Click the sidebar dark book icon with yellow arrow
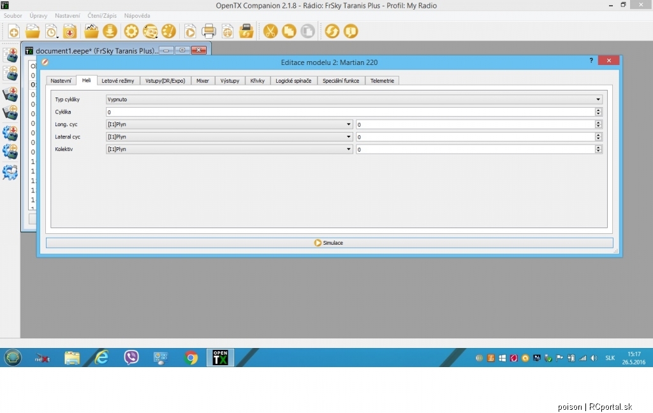The width and height of the screenshot is (653, 413). (10, 112)
